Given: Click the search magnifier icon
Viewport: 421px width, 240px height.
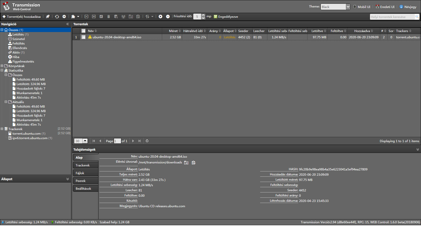Looking at the screenshot, I should tap(417, 17).
